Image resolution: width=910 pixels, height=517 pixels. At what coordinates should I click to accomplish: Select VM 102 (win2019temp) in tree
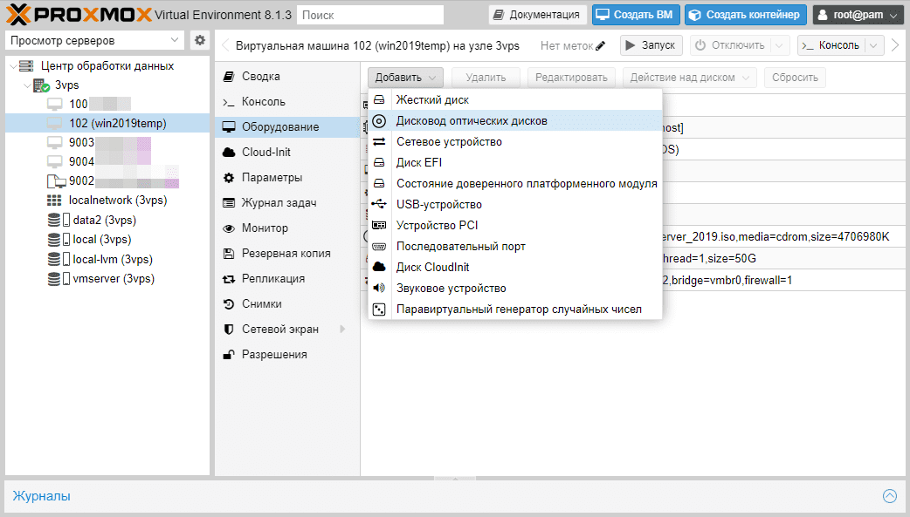107,124
